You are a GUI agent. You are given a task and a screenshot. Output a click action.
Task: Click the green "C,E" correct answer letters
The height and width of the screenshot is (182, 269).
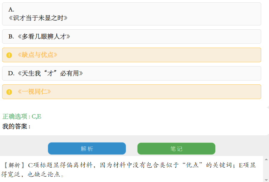tap(36, 117)
